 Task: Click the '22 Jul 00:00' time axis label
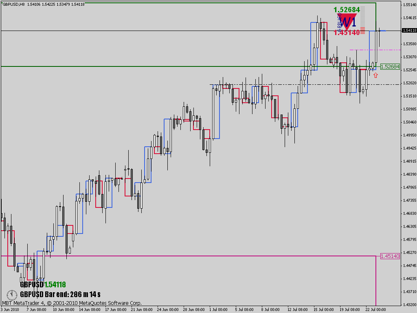[x=376, y=310]
